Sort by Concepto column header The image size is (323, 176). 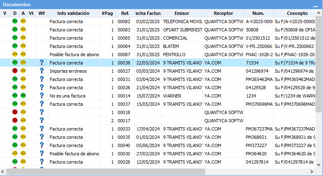click(294, 13)
